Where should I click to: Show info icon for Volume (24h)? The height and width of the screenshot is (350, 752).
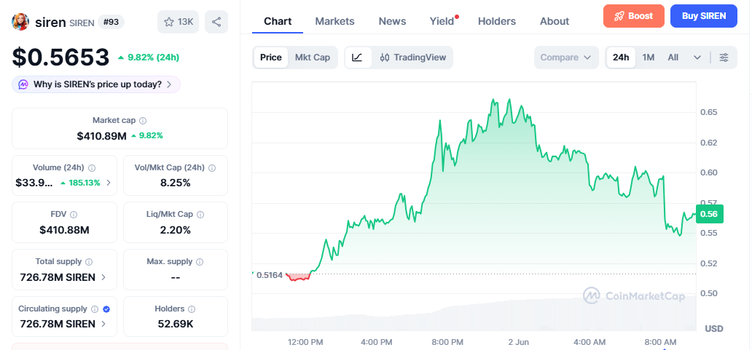click(x=92, y=168)
